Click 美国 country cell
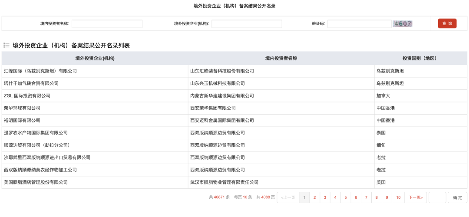This screenshot has width=469, height=217. pyautogui.click(x=421, y=182)
